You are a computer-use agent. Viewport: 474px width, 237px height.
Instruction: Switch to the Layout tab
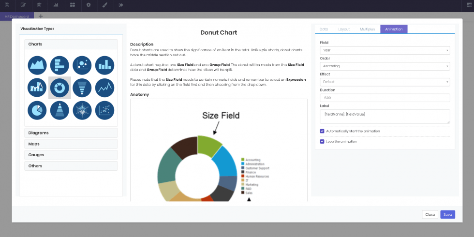tap(344, 30)
